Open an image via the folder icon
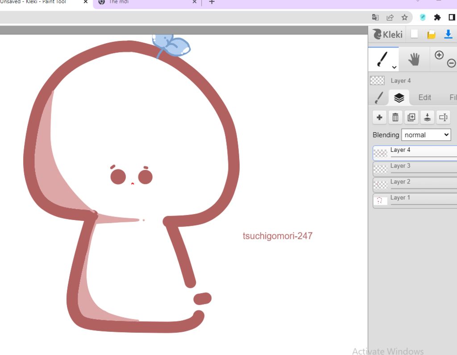 click(x=431, y=34)
